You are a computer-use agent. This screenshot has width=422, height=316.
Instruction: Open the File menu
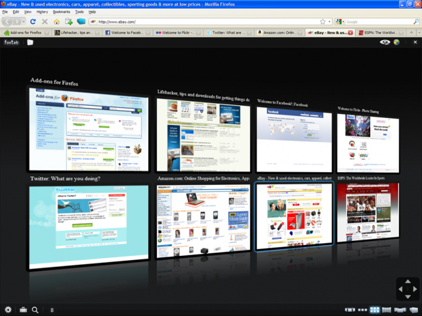pos(5,12)
